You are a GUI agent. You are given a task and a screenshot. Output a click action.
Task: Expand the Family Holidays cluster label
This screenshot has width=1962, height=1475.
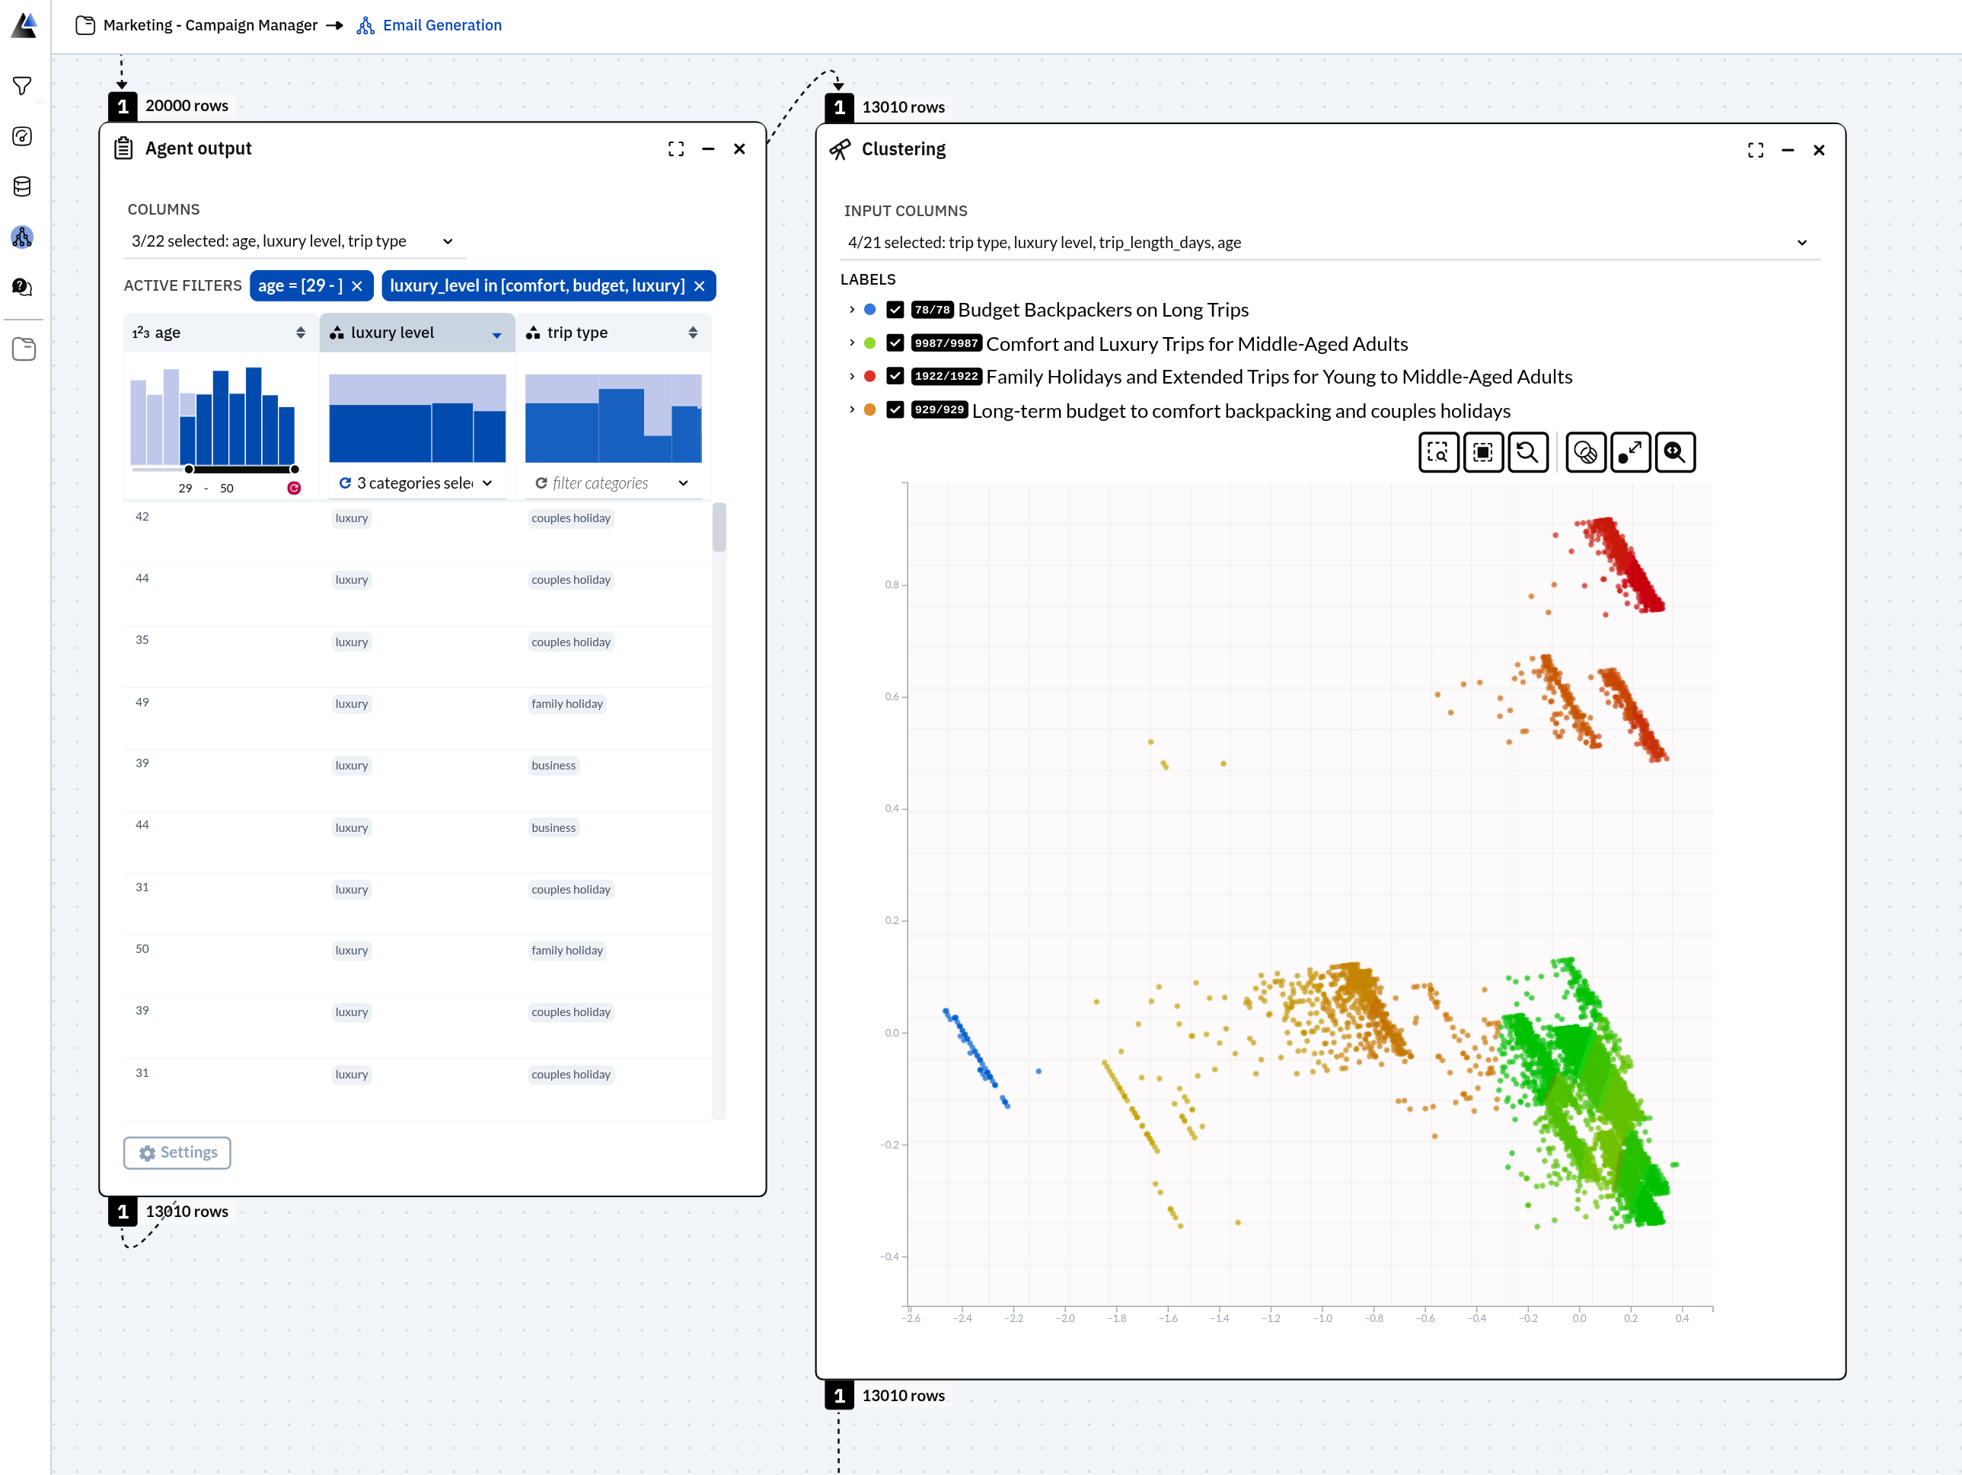point(851,377)
